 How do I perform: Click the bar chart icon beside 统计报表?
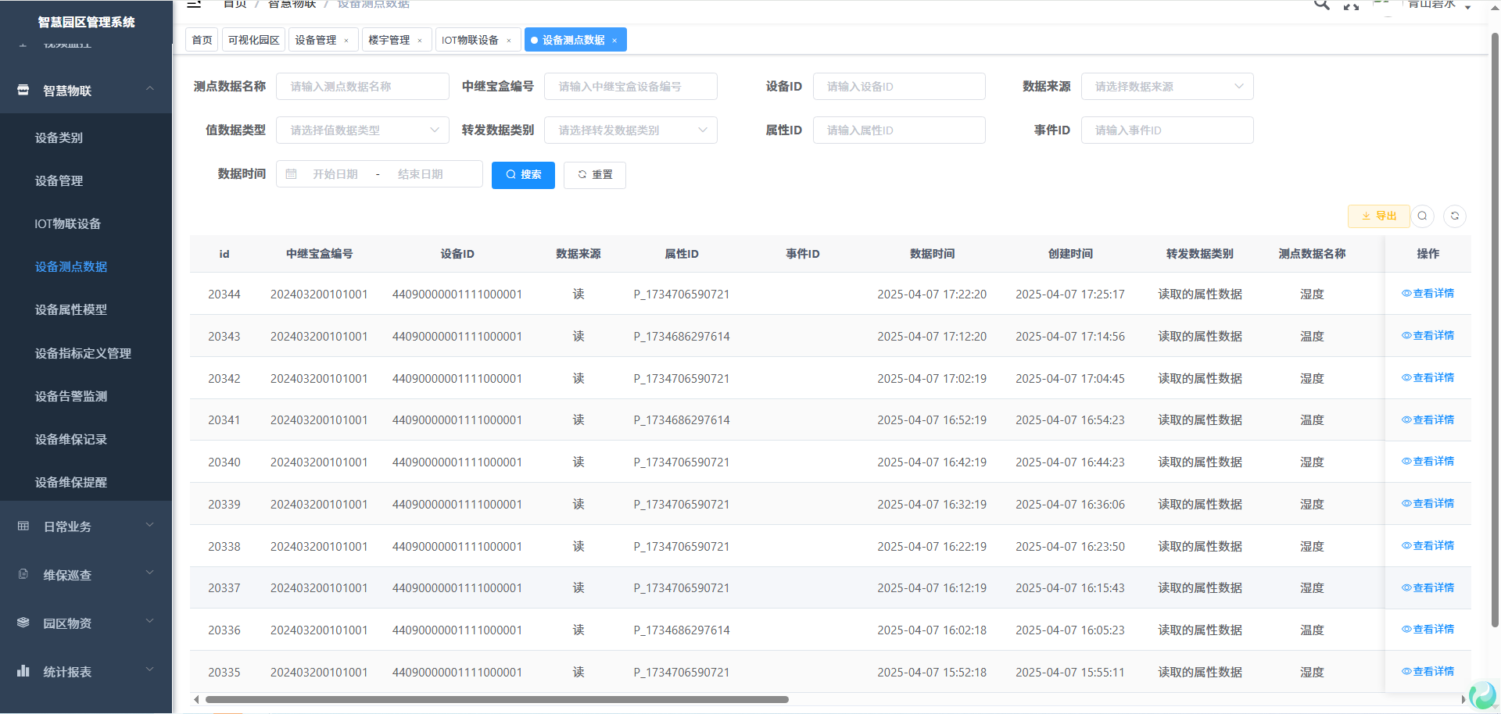point(23,671)
